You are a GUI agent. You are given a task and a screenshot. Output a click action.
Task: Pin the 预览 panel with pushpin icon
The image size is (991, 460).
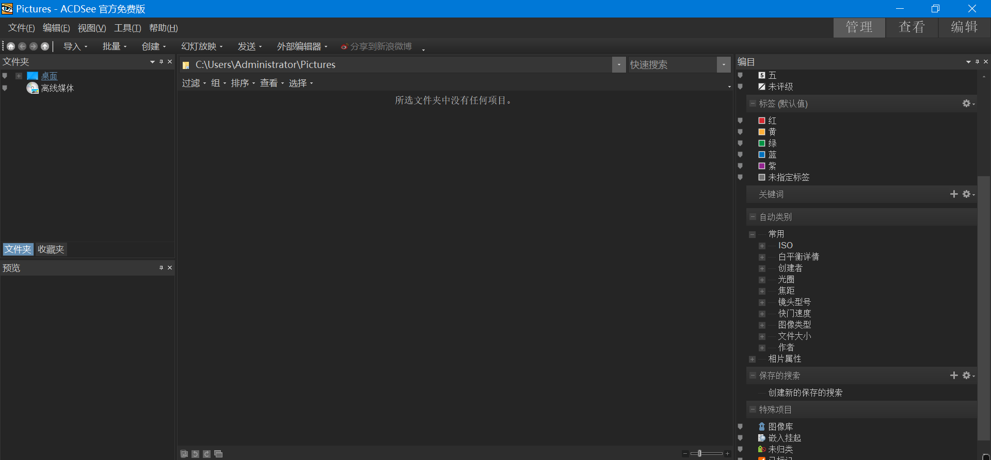[x=161, y=268]
